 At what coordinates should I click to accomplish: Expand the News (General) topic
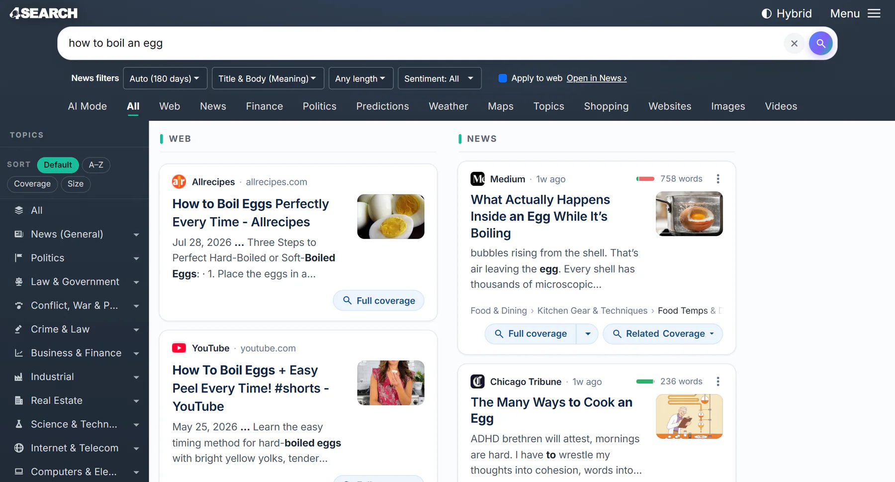point(136,235)
